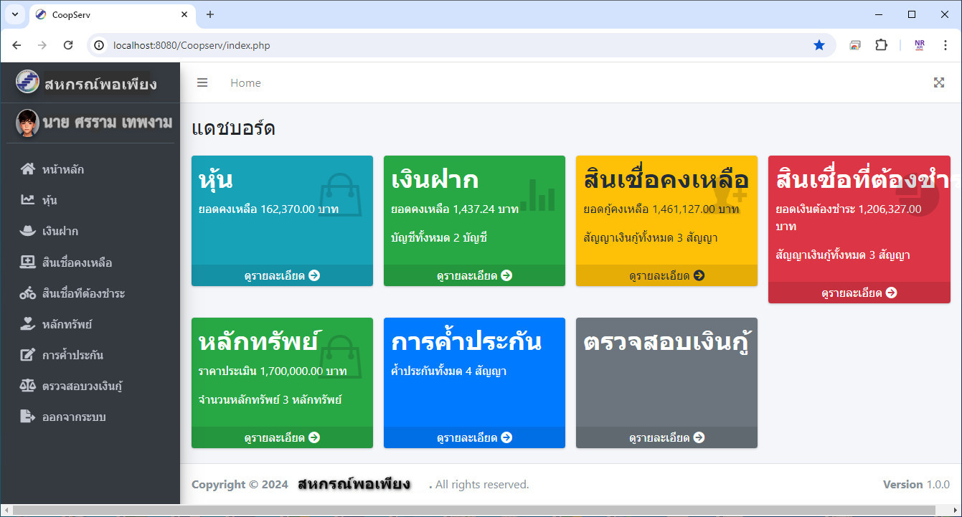Image resolution: width=962 pixels, height=517 pixels.
Task: Click the balance scale icon beside ตรวจสอบวงเงินกู้
Action: pos(28,386)
